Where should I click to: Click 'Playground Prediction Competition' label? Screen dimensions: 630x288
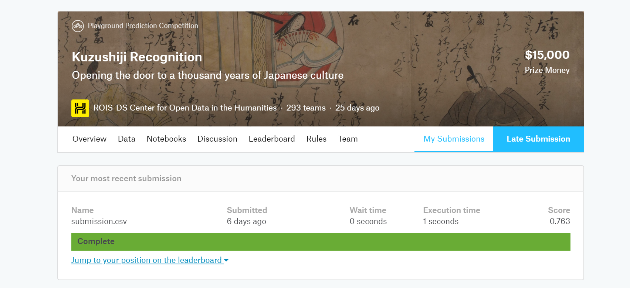[143, 26]
